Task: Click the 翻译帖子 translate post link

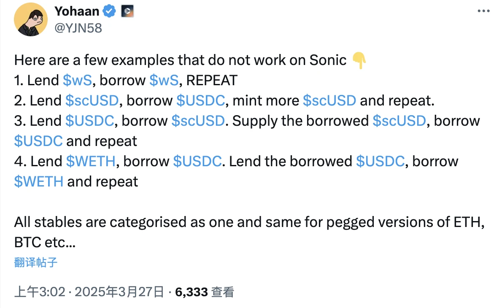Action: pos(36,262)
